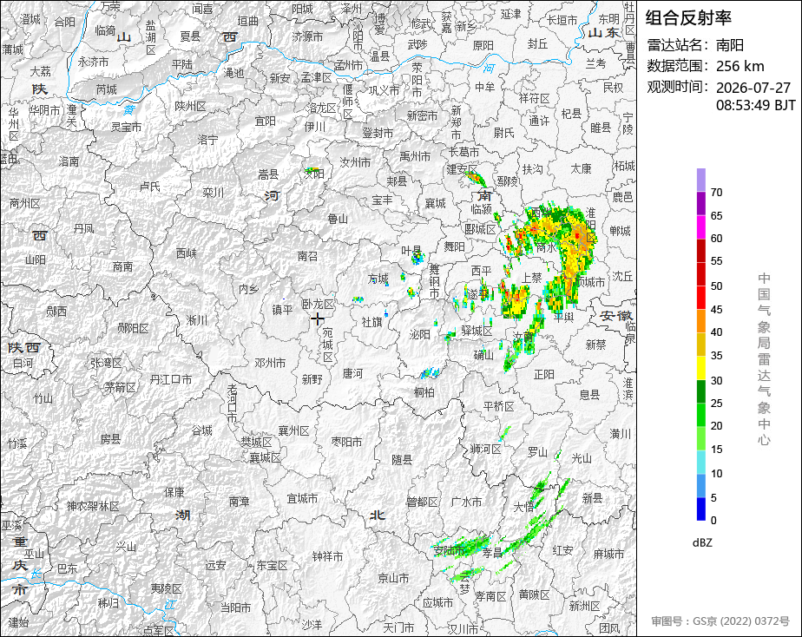
Task: Click the 灵宝市 label
Action: tap(127, 127)
